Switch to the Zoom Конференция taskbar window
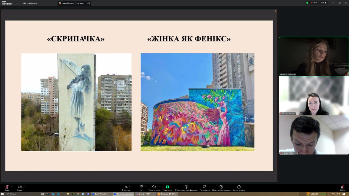 (x=124, y=194)
